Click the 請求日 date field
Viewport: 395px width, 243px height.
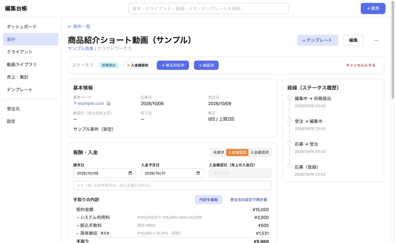pyautogui.click(x=105, y=173)
